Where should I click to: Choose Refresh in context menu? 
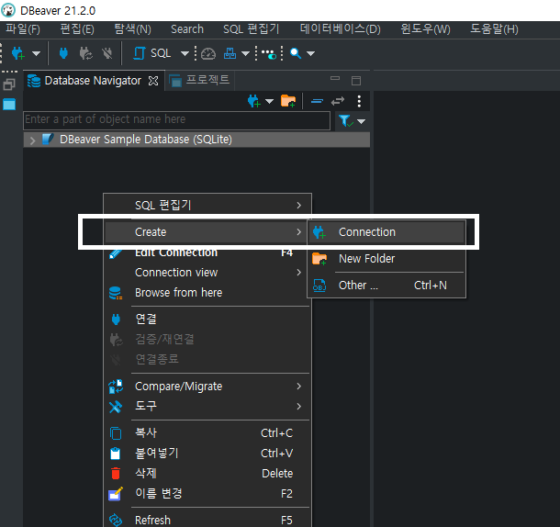click(x=207, y=520)
